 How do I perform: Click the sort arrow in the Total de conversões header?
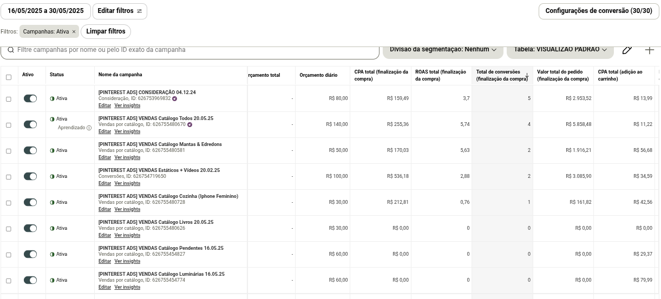click(x=527, y=75)
